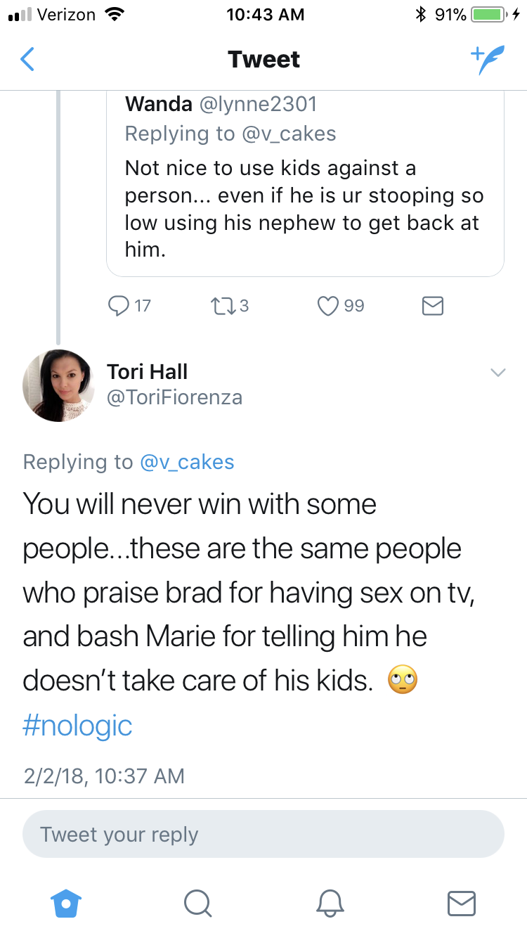The height and width of the screenshot is (938, 527).
Task: Expand options chevron on Tori Hall's tweet
Action: click(x=497, y=373)
